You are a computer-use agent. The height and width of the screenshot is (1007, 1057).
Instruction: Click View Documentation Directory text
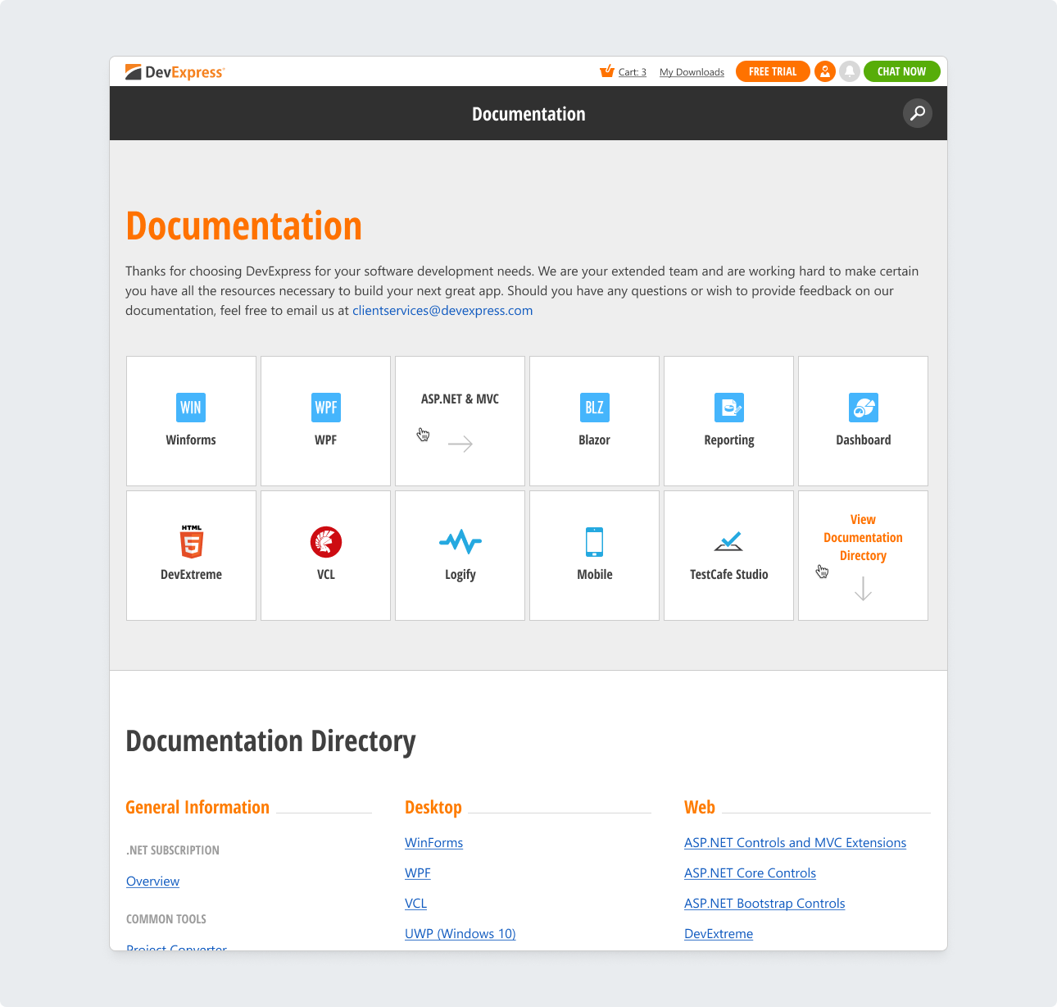[863, 538]
